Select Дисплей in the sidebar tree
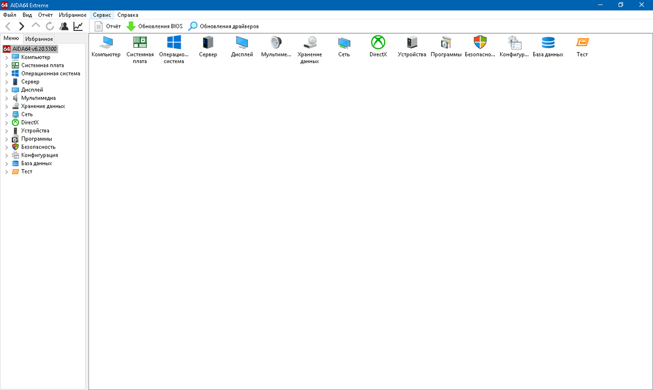The height and width of the screenshot is (390, 653). [32, 90]
